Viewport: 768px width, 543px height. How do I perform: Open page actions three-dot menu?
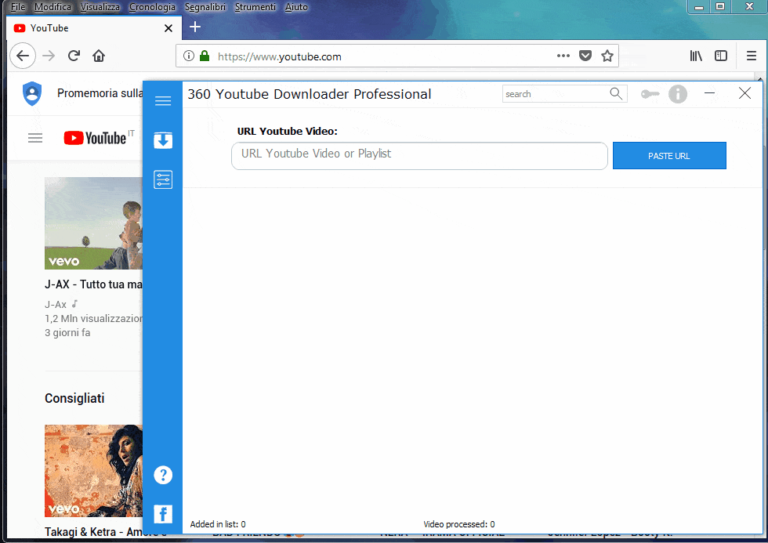(563, 56)
